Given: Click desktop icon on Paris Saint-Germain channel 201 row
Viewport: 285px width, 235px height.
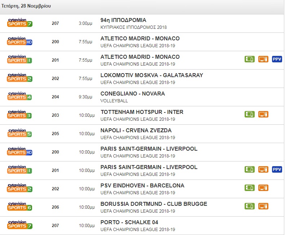Looking at the screenshot, I should tap(263, 170).
